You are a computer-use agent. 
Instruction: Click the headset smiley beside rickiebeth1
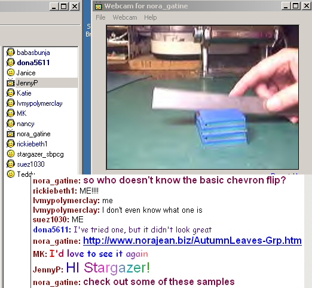coord(11,144)
